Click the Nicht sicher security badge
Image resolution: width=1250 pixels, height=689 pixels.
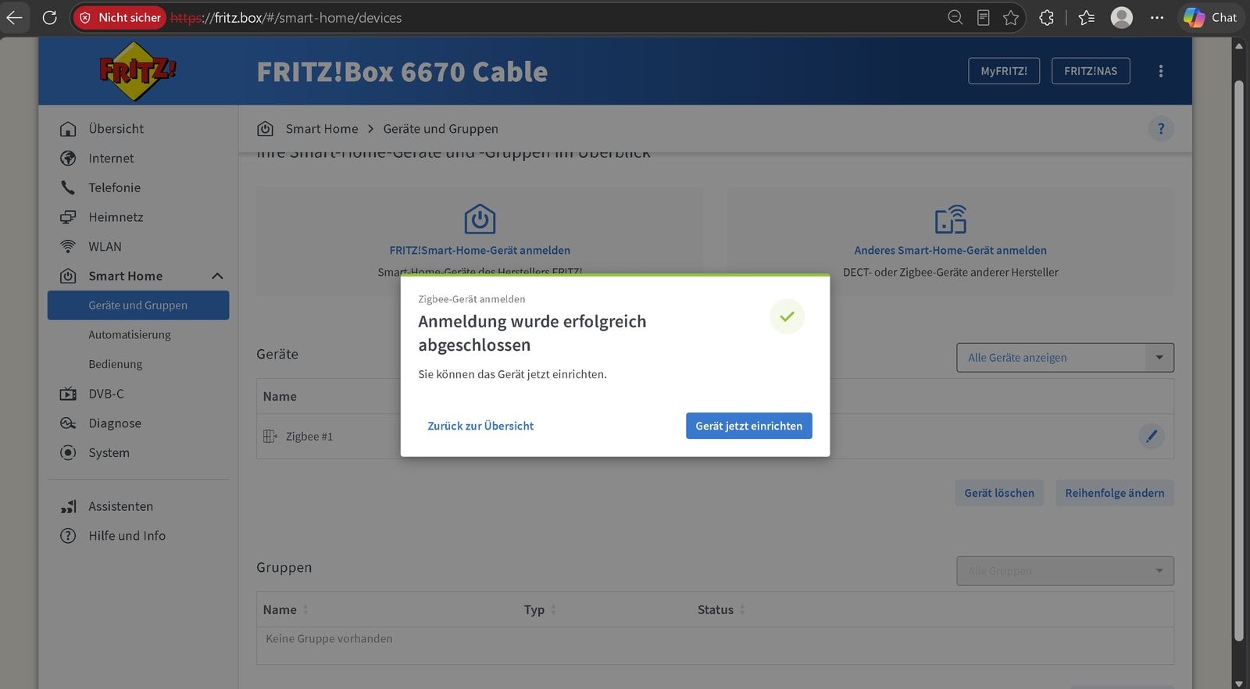coord(120,17)
